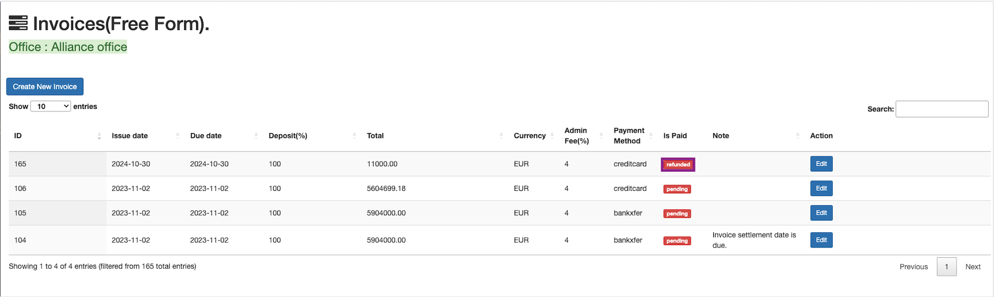Click Create New Invoice button
Image resolution: width=994 pixels, height=297 pixels.
pos(45,87)
